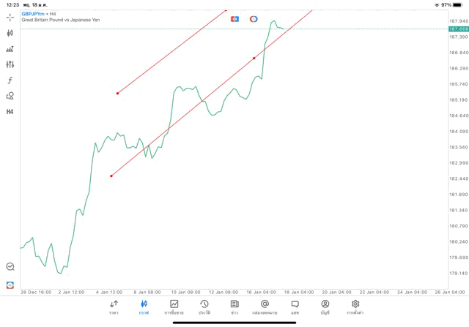The image size is (469, 327).
Task: Select the กราฟ chart tab
Action: [x=144, y=307]
